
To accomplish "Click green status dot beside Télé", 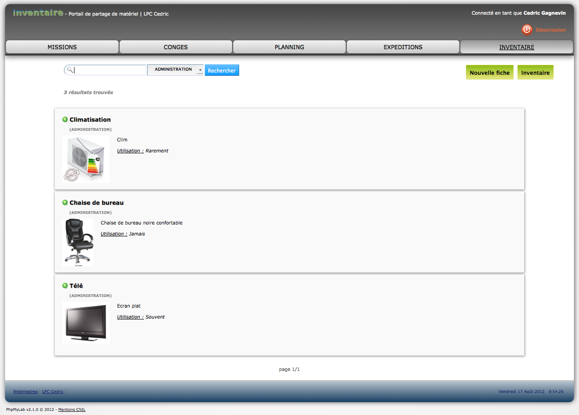I will [x=65, y=286].
